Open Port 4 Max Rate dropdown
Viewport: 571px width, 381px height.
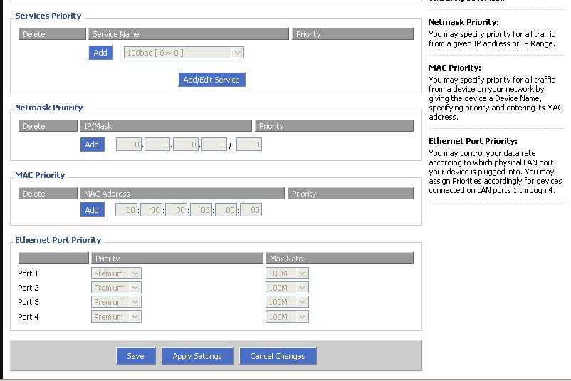(287, 317)
